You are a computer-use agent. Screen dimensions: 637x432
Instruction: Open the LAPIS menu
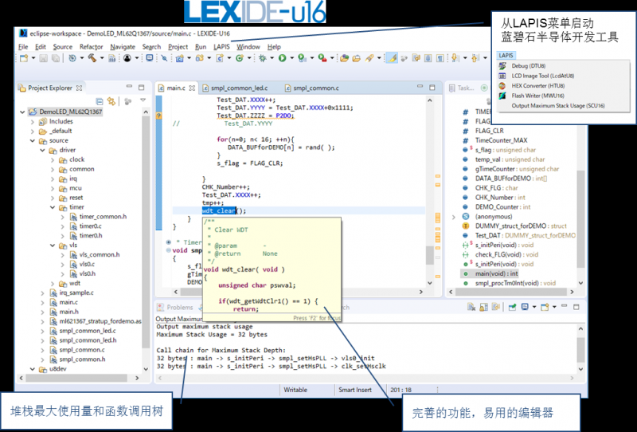[x=221, y=47]
